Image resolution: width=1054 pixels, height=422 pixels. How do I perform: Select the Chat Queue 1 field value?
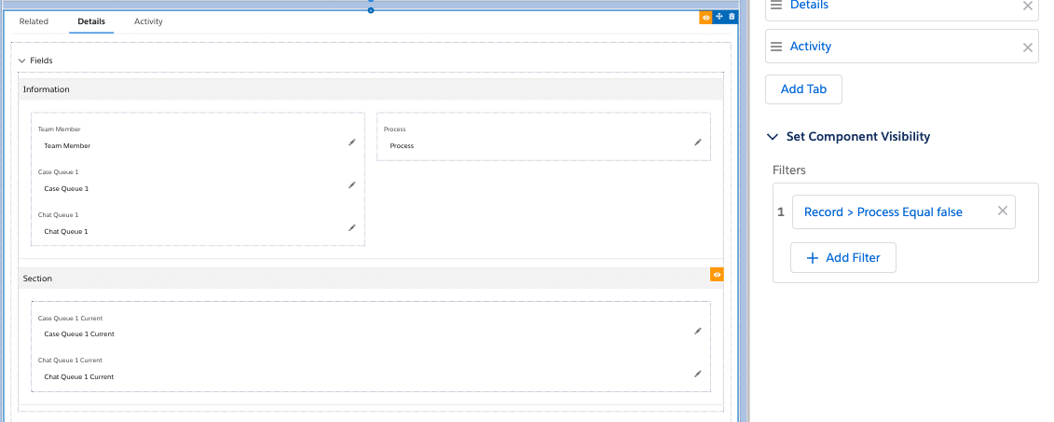click(x=66, y=231)
